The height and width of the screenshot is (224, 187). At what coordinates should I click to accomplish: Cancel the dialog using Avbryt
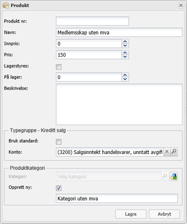(x=164, y=214)
